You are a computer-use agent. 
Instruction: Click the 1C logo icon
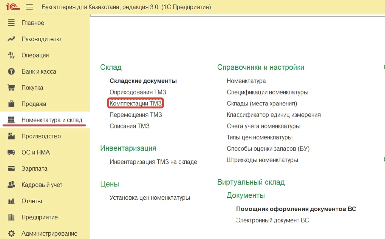point(13,7)
